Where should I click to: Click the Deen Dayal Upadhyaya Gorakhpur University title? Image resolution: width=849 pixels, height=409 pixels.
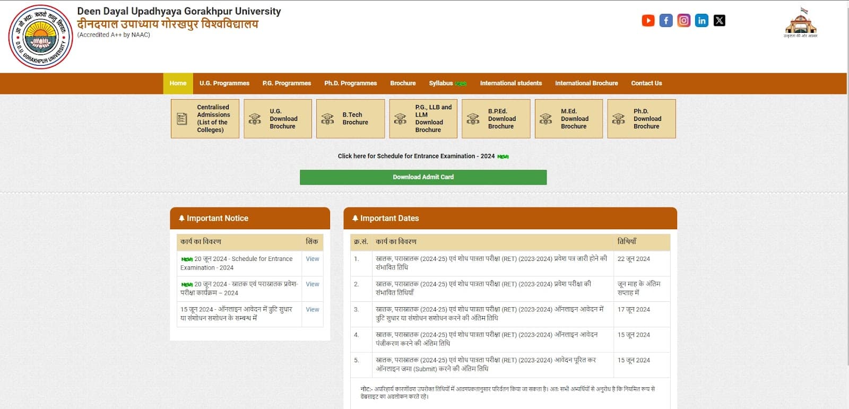pos(179,11)
